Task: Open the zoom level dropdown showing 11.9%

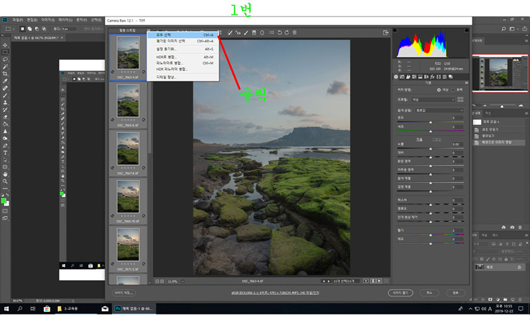Action: point(183,281)
